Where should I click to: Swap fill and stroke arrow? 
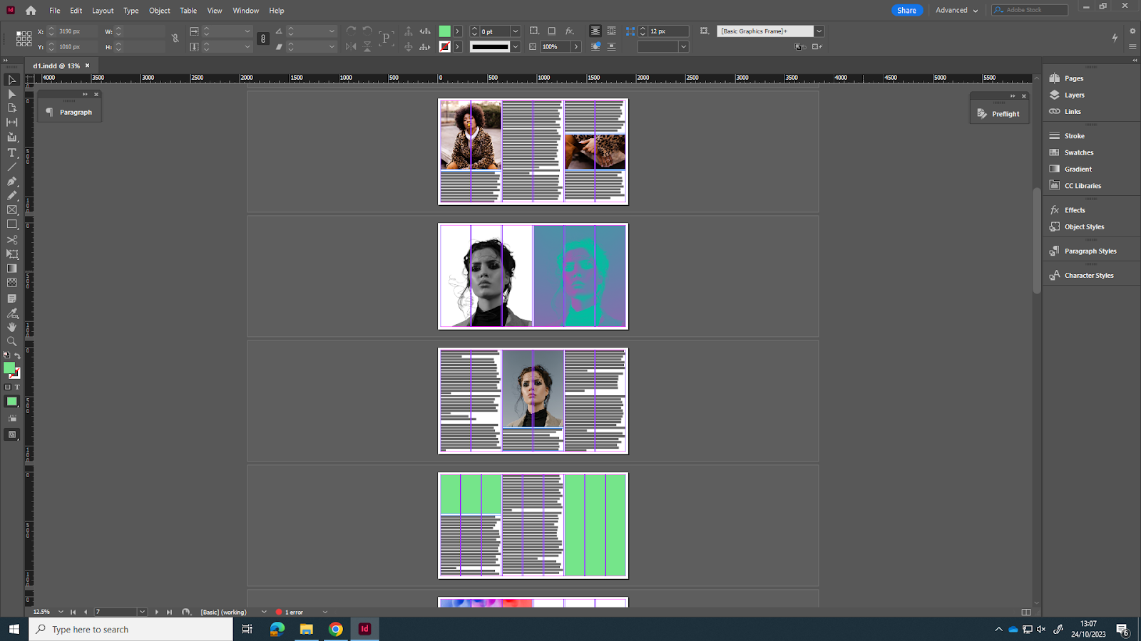[18, 355]
